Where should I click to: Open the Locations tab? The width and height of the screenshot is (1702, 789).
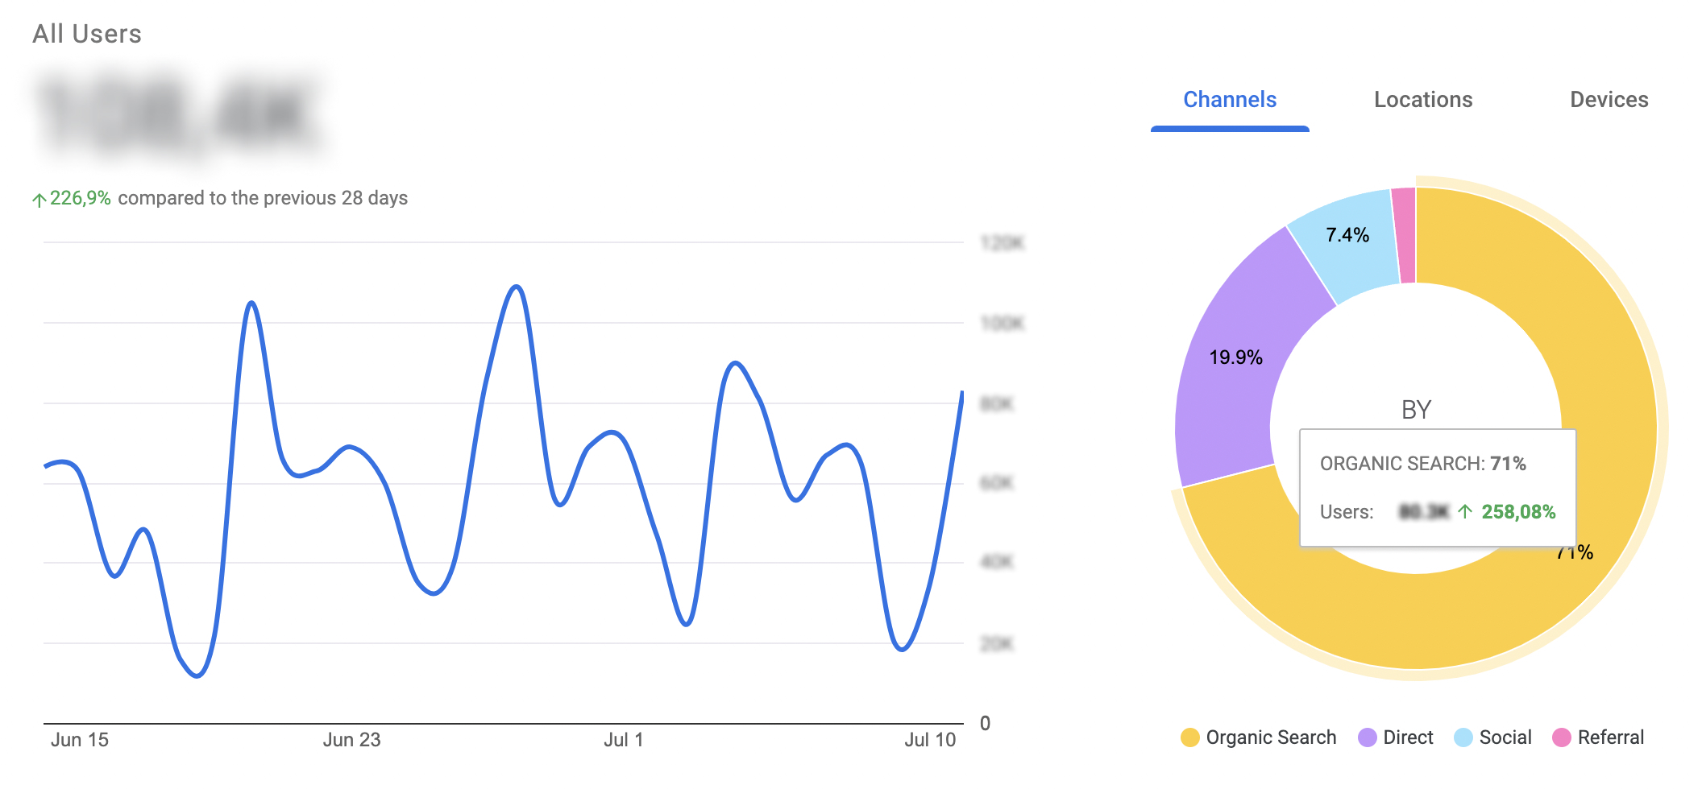pos(1422,100)
